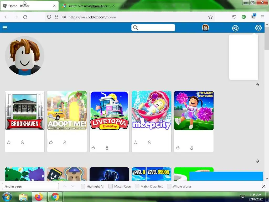Open site permissions icon in address bar

pyautogui.click(x=64, y=17)
